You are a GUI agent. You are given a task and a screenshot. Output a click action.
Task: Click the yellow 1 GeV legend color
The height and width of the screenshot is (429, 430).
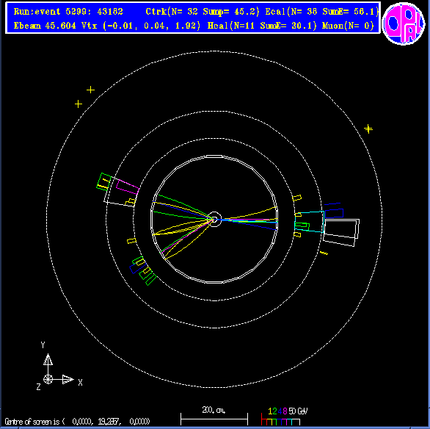pos(270,411)
